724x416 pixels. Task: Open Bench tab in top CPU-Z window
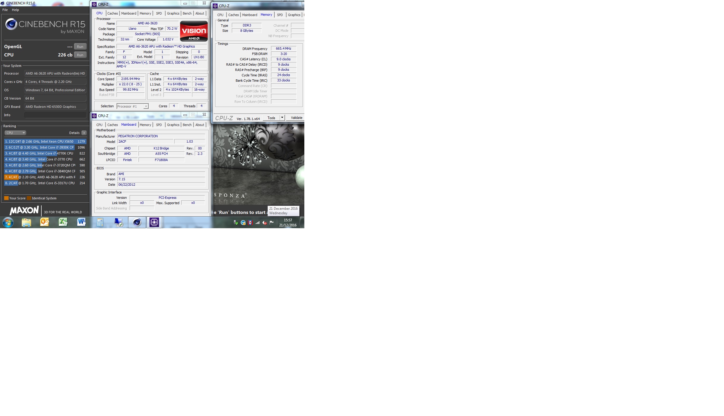click(187, 13)
